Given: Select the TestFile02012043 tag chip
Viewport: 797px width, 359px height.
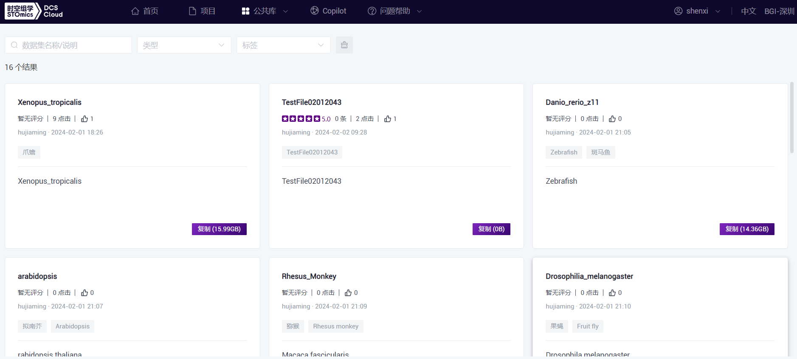Looking at the screenshot, I should (x=312, y=152).
